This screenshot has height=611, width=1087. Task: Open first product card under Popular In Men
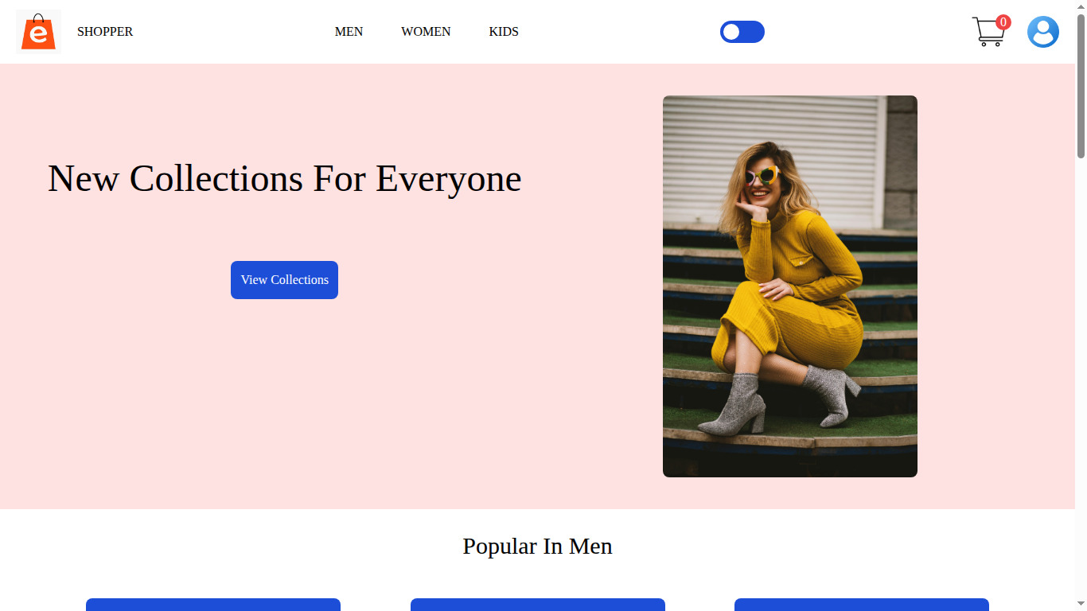click(213, 605)
